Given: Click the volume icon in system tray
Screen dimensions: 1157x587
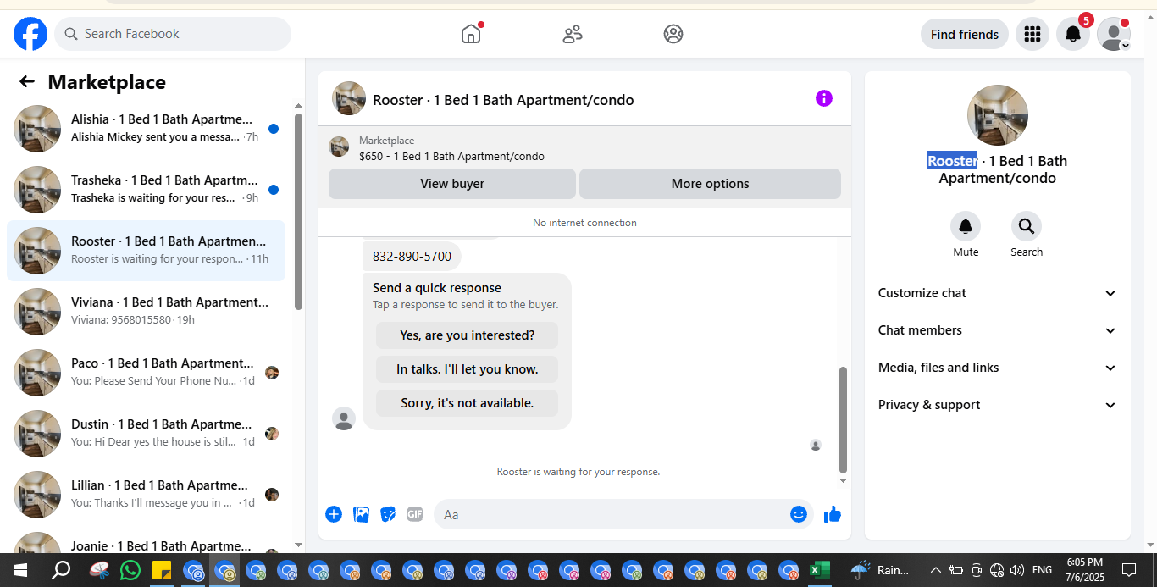Looking at the screenshot, I should [1017, 570].
